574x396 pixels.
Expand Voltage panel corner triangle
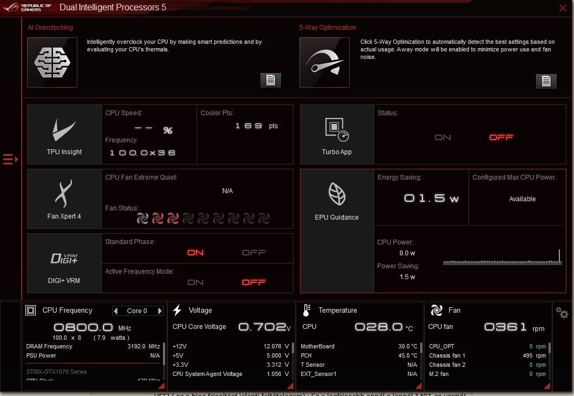[290, 385]
